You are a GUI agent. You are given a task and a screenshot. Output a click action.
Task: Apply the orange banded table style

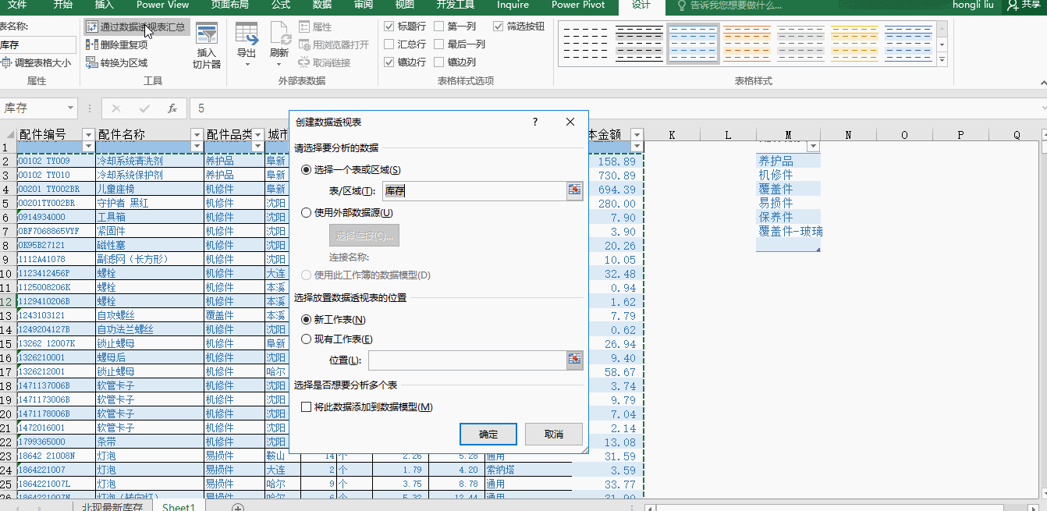click(747, 44)
